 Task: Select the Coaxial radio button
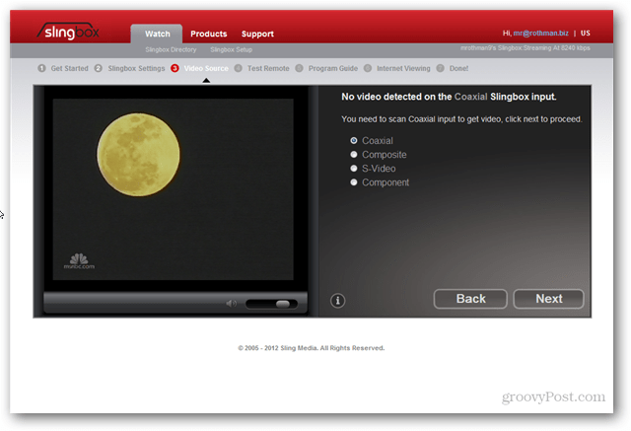(354, 140)
